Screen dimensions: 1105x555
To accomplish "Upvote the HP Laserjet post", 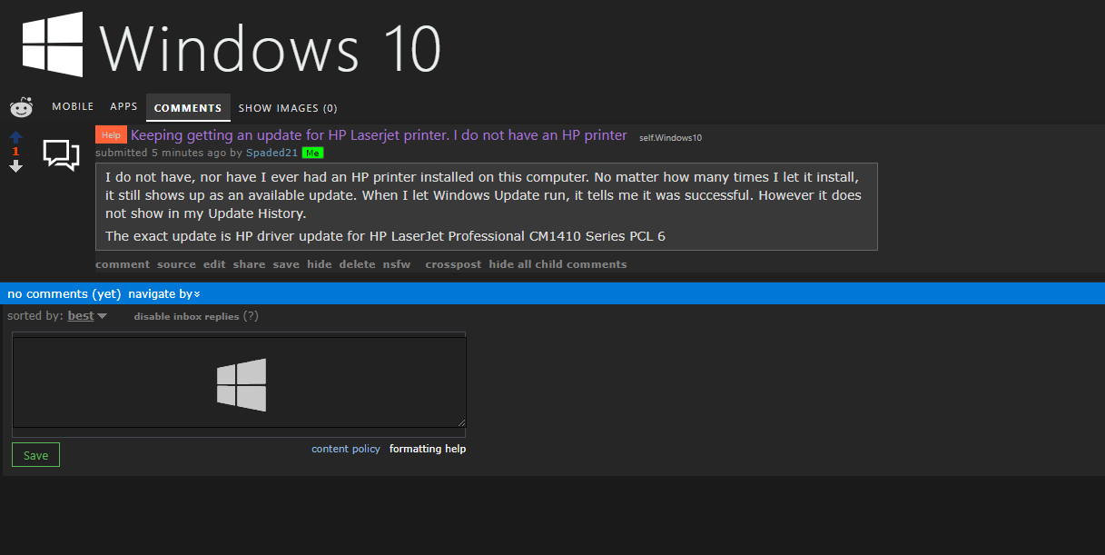I will click(15, 137).
